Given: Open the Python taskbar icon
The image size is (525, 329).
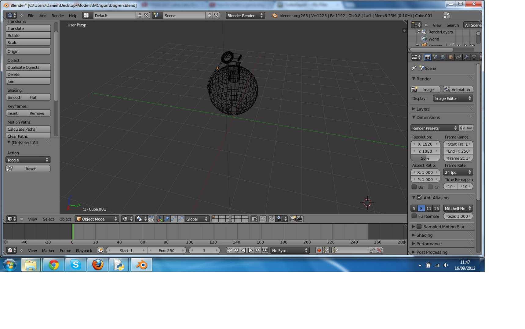Looking at the screenshot, I should [119, 265].
